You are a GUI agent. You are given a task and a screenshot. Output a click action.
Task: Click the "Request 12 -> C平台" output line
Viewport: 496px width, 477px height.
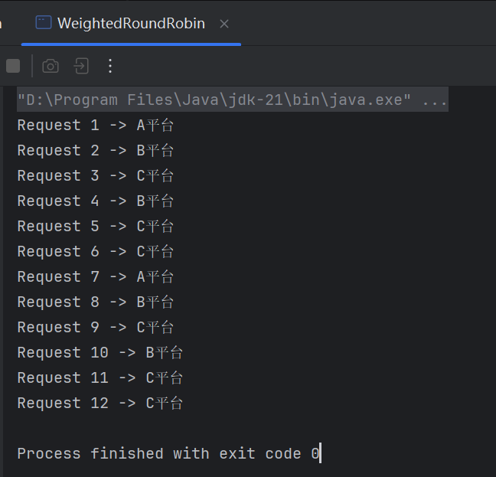tap(100, 403)
